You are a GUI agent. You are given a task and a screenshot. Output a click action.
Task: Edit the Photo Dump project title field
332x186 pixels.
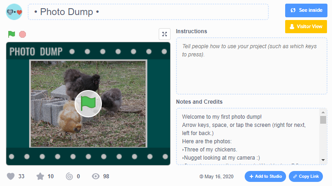tap(148, 12)
